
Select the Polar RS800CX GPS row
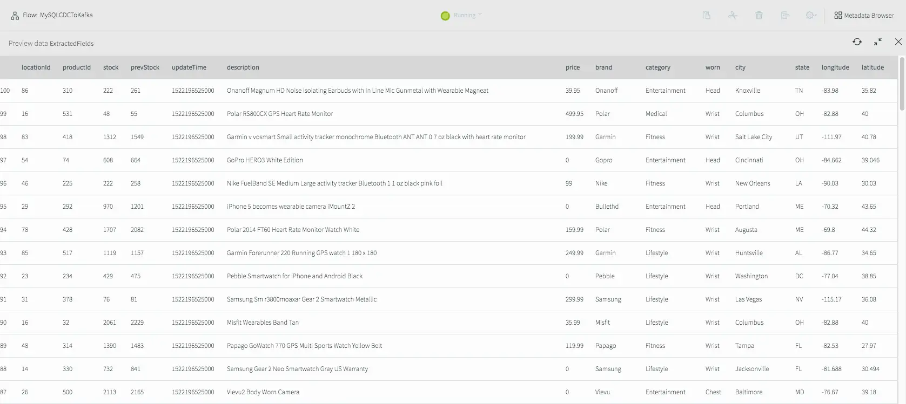click(x=279, y=114)
